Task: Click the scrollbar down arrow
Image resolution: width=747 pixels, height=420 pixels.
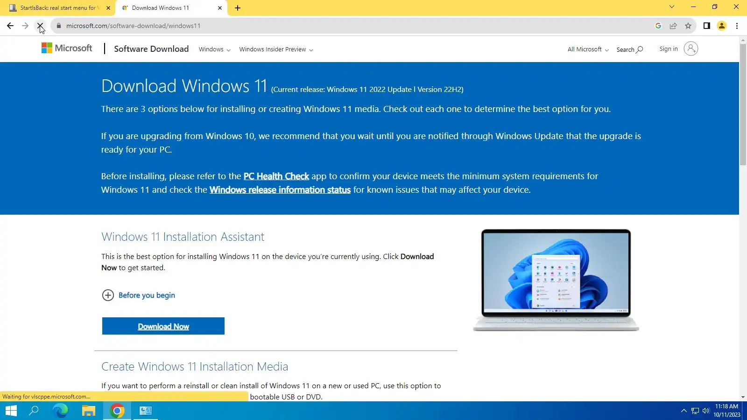Action: [x=743, y=397]
